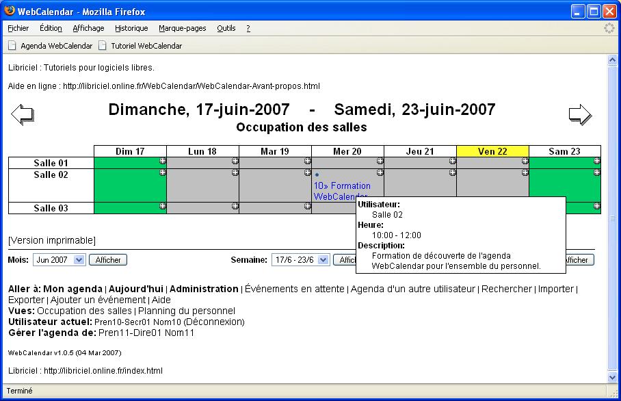Add event for Salle 02 on Sam 23
This screenshot has height=401, width=621.
[597, 172]
